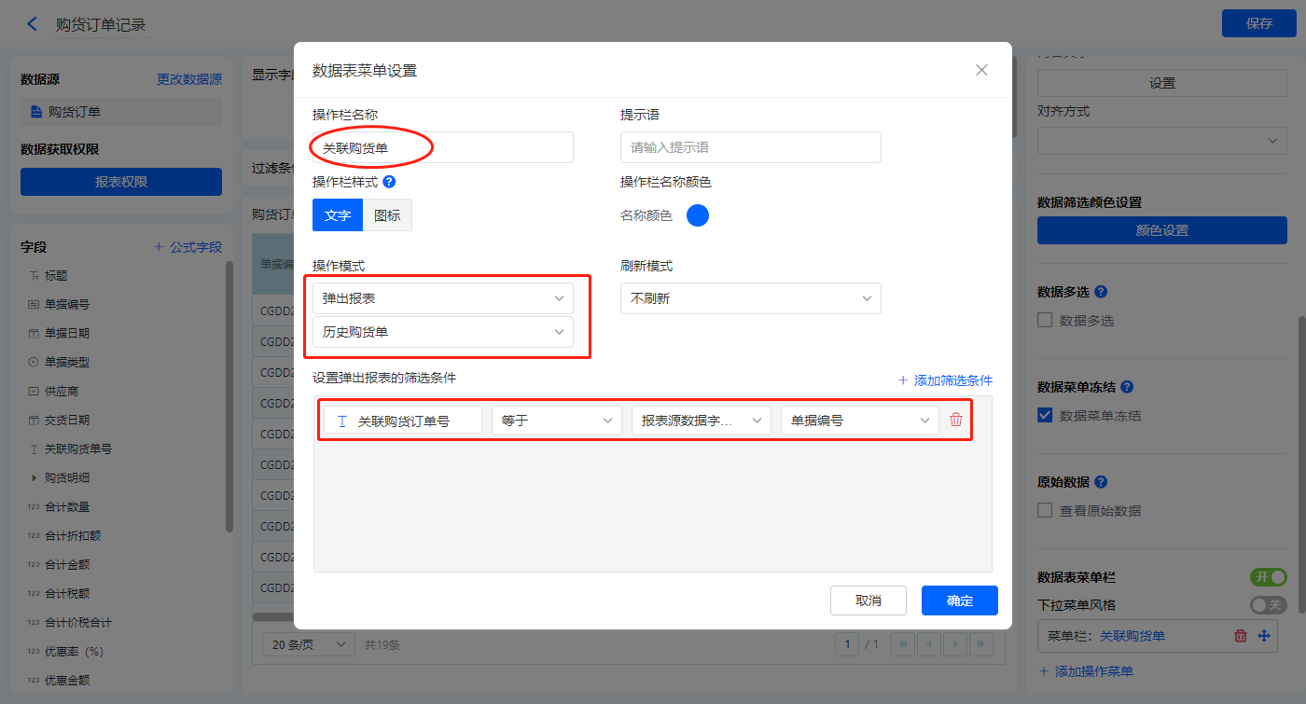The height and width of the screenshot is (704, 1306).
Task: Click the move icon for 菜单栏 关联购货单
Action: click(1265, 636)
